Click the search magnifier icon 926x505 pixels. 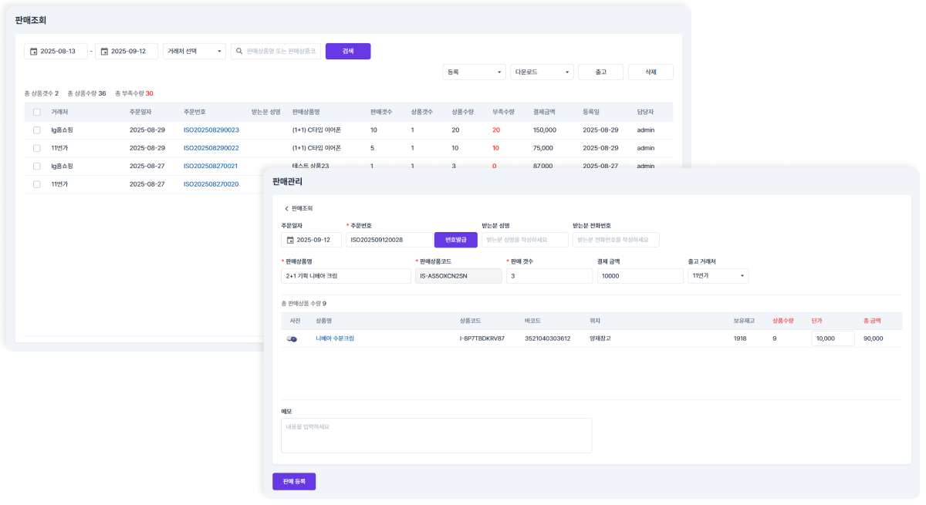[239, 52]
